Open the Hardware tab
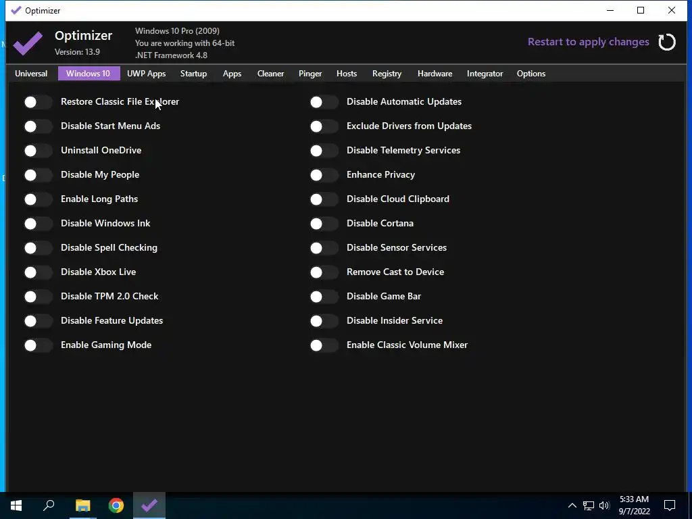 [x=435, y=74]
